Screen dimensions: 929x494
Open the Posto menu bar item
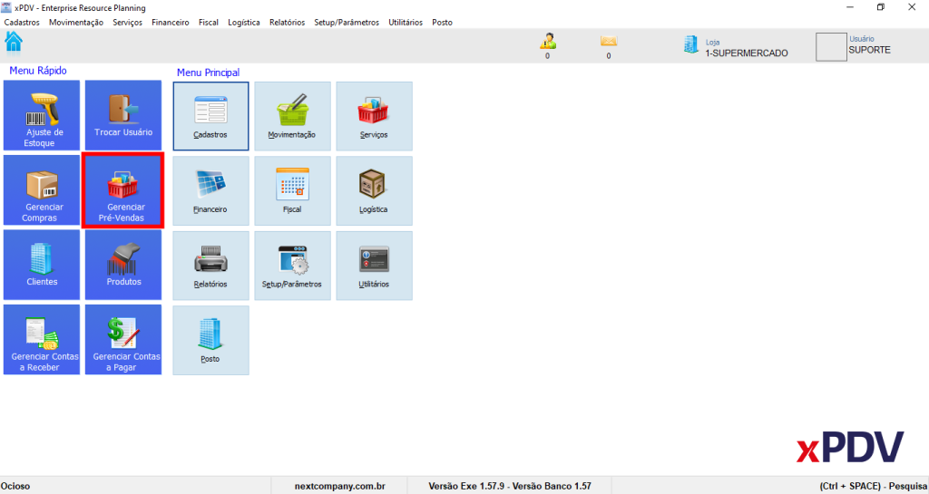442,23
